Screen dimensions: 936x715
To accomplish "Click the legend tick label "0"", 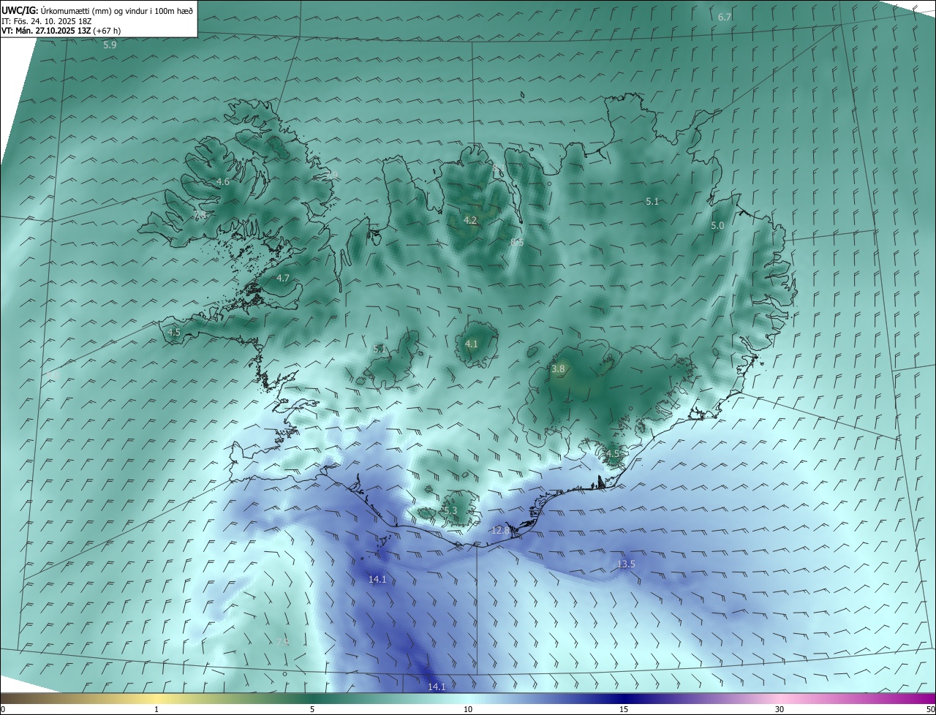I will point(2,709).
